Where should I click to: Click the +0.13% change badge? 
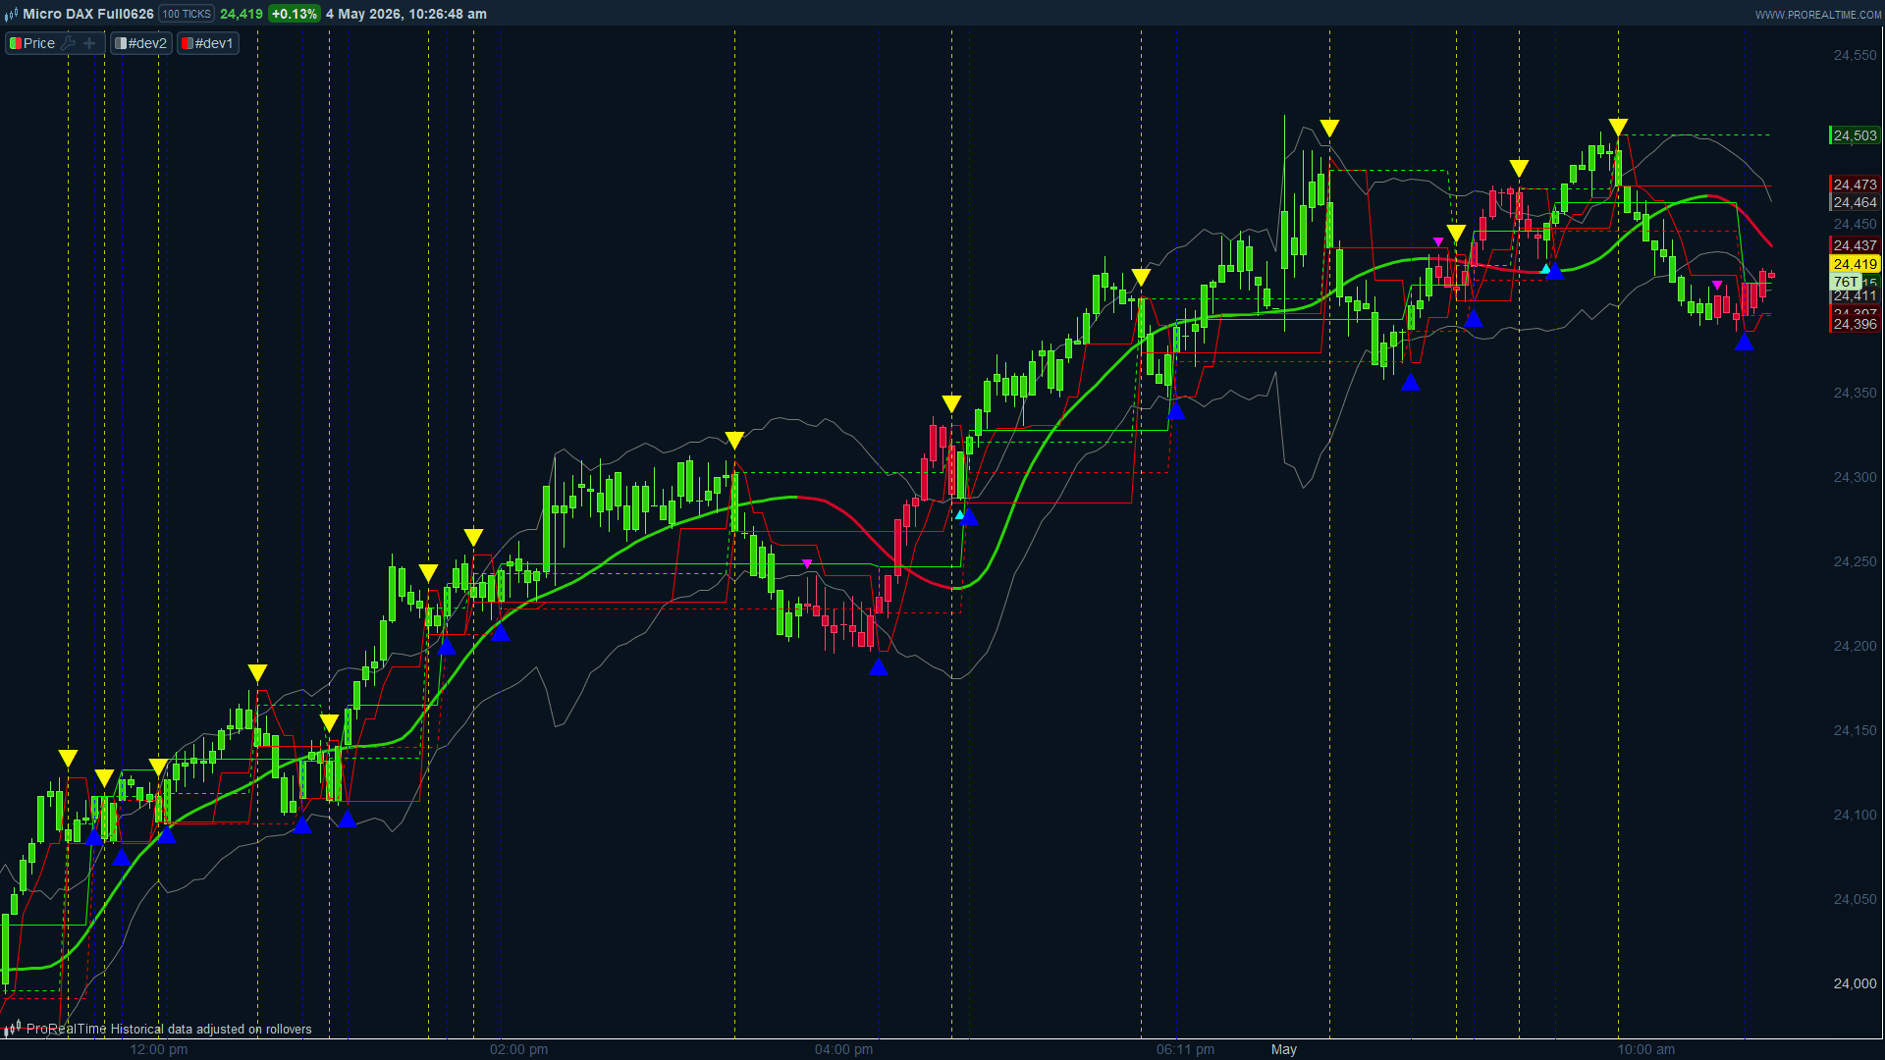[x=294, y=14]
